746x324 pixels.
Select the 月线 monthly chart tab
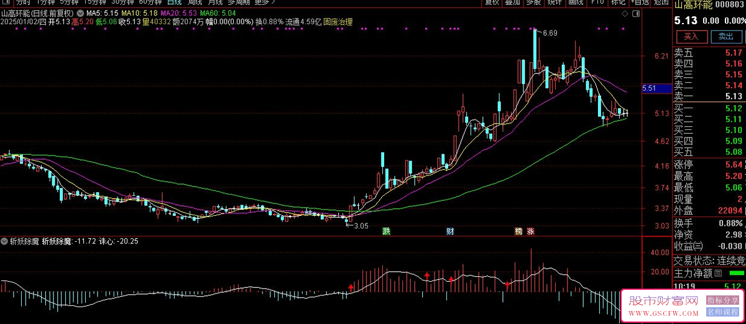click(215, 2)
